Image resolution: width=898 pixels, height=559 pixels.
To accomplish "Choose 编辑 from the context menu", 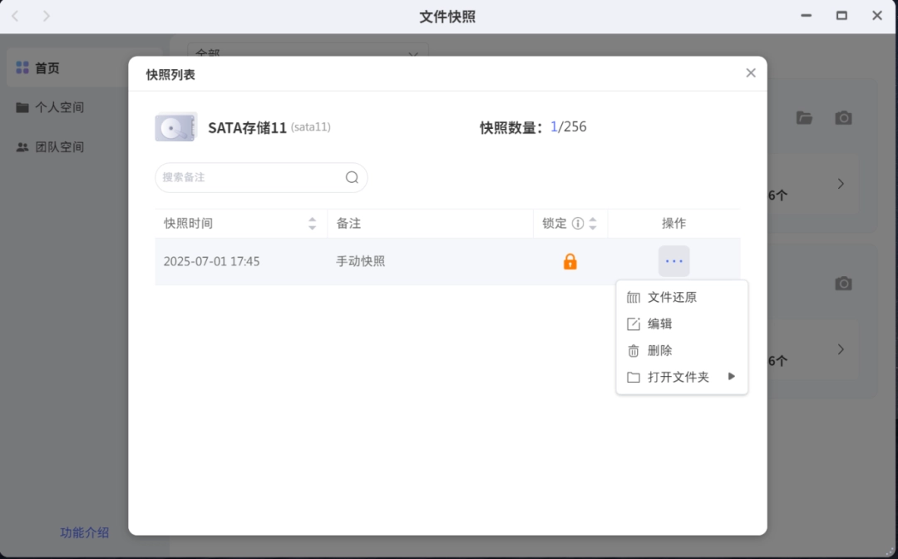I will coord(682,324).
